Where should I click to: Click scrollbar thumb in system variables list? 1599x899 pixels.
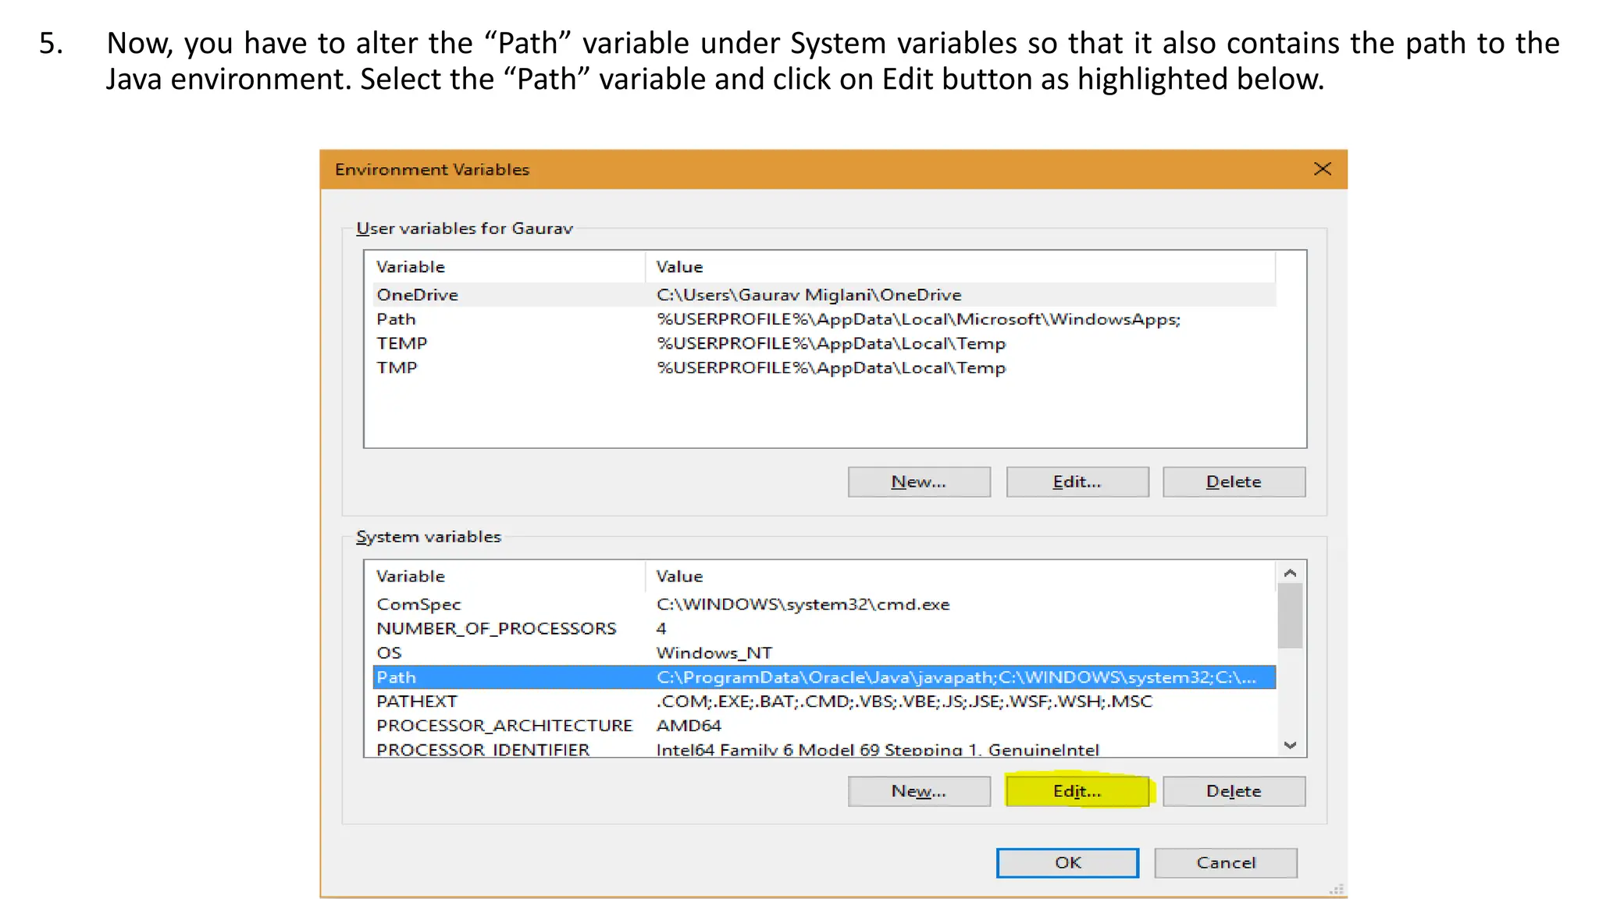(1290, 616)
